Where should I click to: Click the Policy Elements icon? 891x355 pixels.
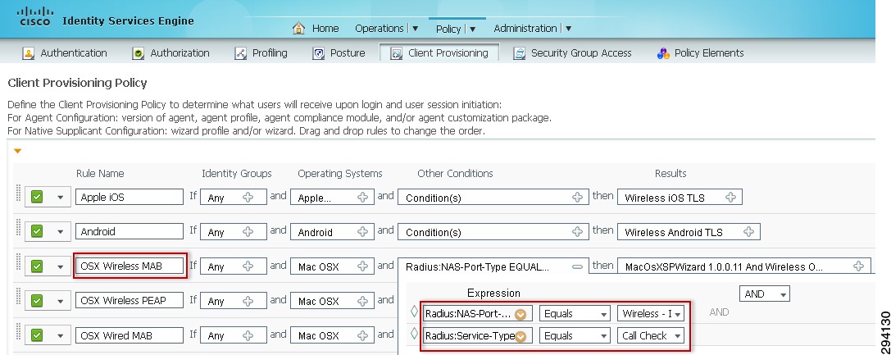(x=662, y=53)
